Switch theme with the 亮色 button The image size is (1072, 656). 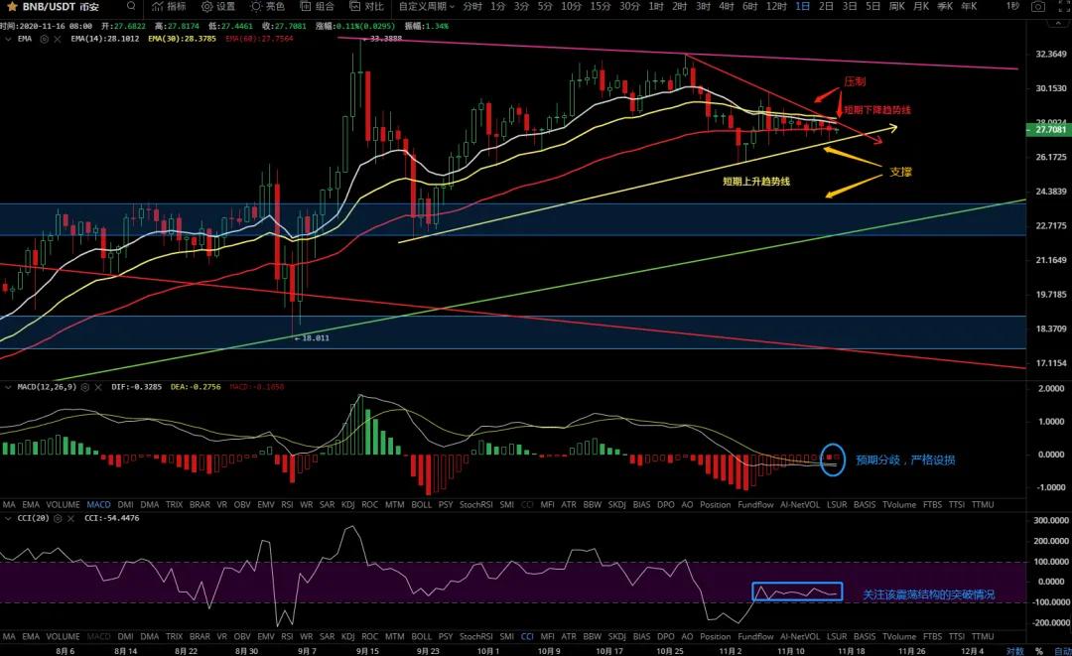pos(267,6)
